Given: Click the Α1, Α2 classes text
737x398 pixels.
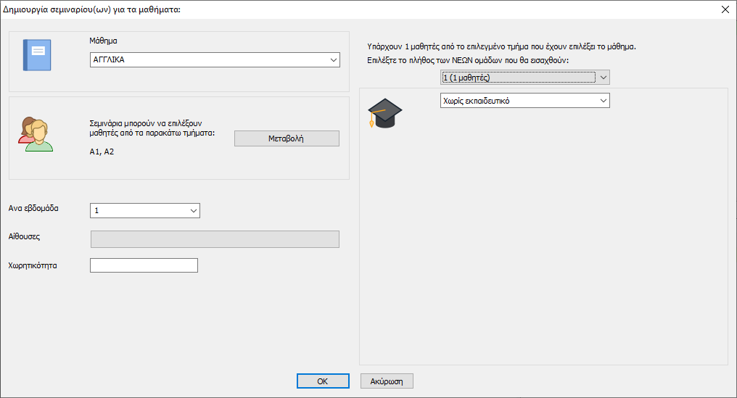Looking at the screenshot, I should pyautogui.click(x=102, y=152).
